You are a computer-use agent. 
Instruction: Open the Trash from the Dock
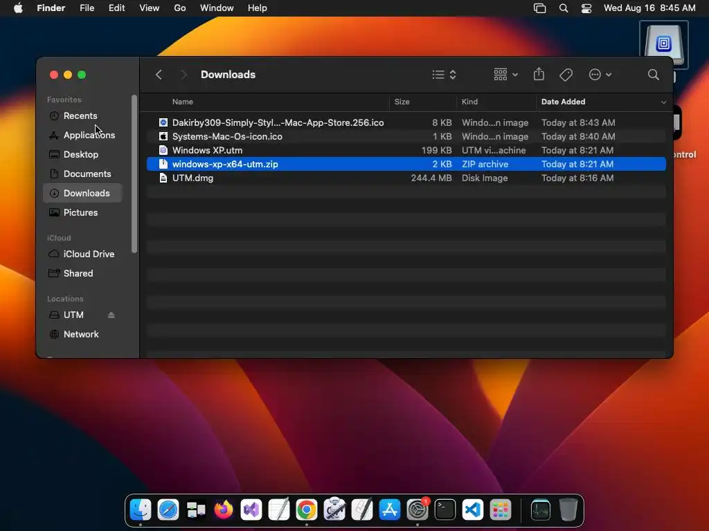568,510
